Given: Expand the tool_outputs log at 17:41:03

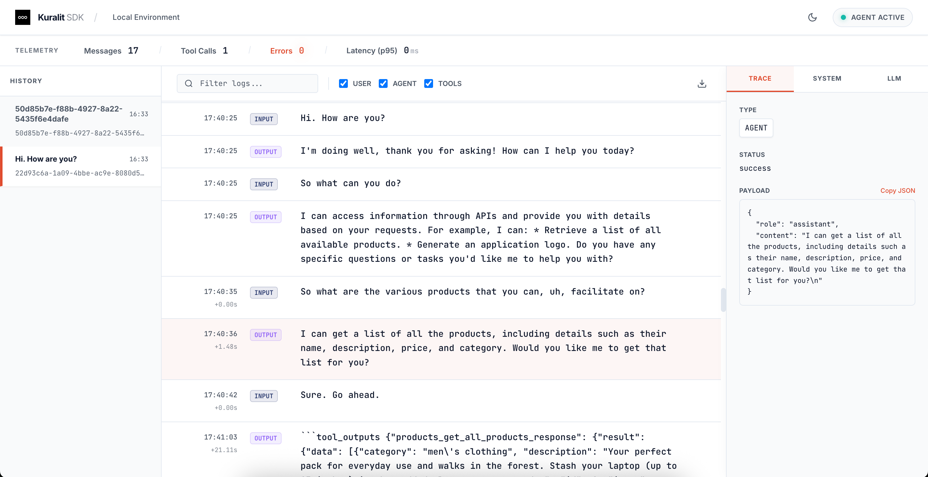Looking at the screenshot, I should (468, 451).
